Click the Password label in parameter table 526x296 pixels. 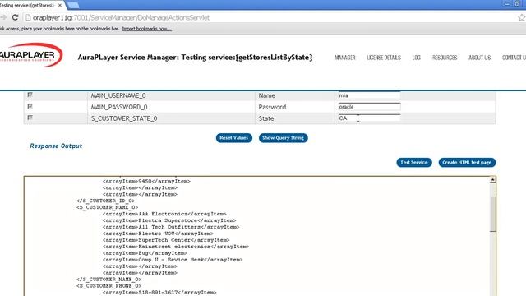click(272, 107)
